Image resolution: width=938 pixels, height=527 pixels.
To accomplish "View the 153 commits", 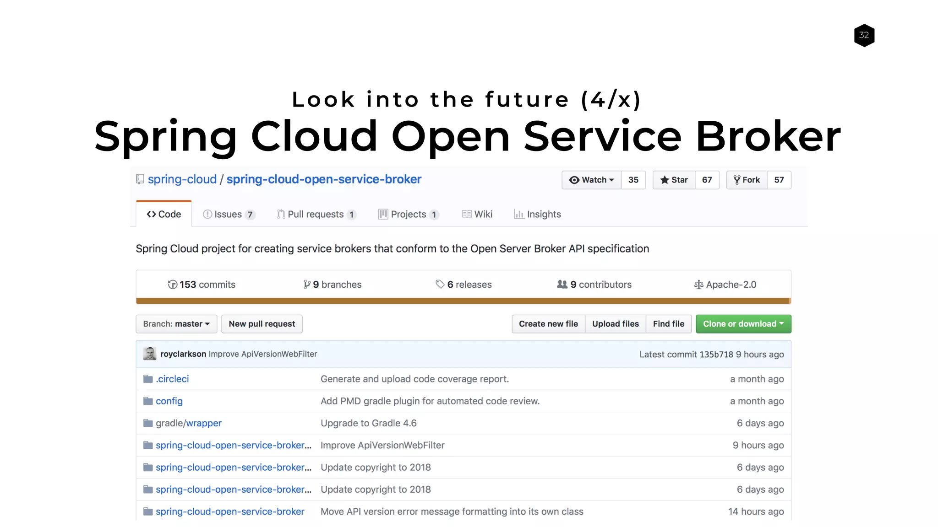I will click(x=207, y=285).
